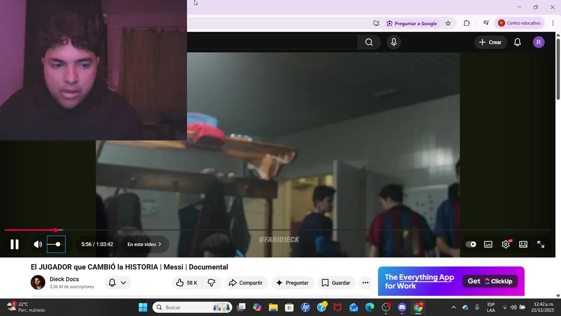Open the 'En este video' chapters button
The image size is (561, 316).
(x=145, y=244)
